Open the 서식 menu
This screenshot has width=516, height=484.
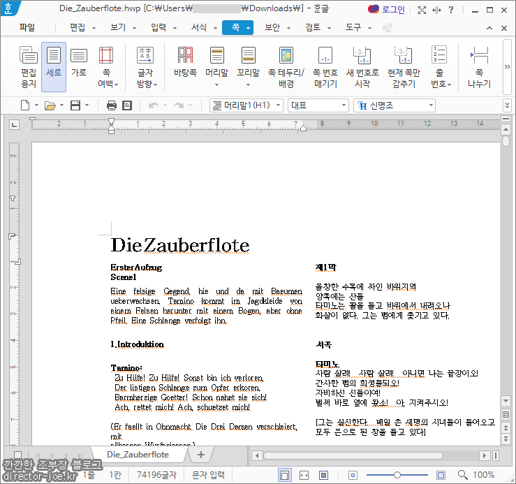click(x=204, y=27)
